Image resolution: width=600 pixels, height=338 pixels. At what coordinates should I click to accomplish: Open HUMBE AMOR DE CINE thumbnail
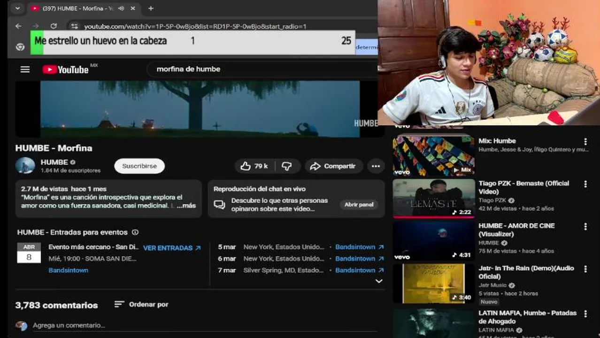[x=433, y=240]
